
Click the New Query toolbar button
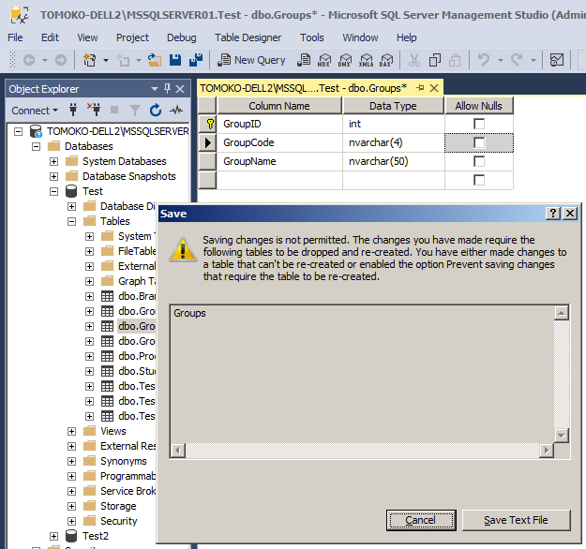251,60
